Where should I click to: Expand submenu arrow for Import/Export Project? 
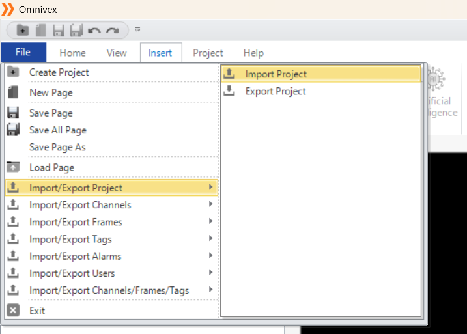point(210,187)
